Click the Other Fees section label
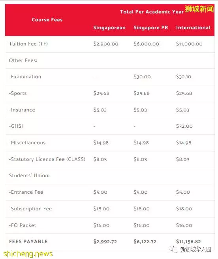This screenshot has width=218, height=259. [23, 60]
